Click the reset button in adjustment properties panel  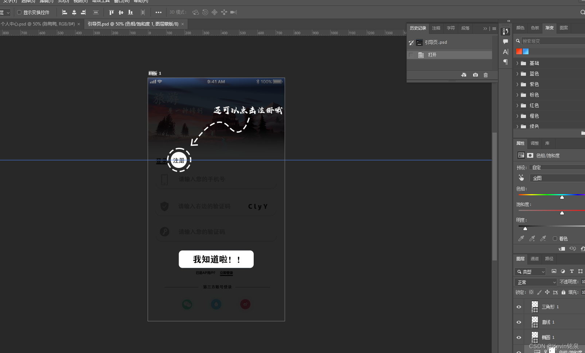583,249
